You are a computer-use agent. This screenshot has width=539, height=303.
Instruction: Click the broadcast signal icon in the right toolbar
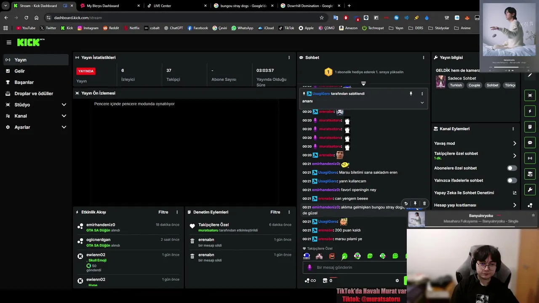(x=530, y=158)
